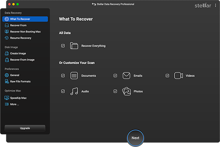Click the Upgrade button
220x147 pixels.
(25, 128)
